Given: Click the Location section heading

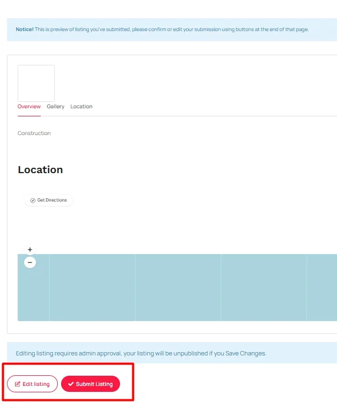Looking at the screenshot, I should (40, 170).
